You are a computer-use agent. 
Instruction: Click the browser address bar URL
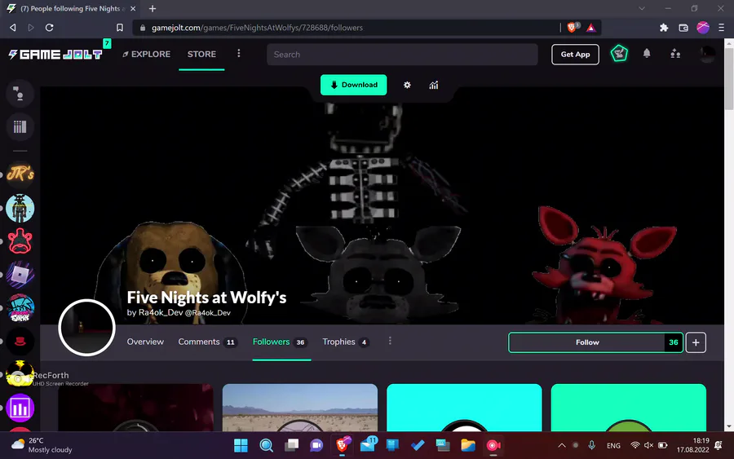pyautogui.click(x=257, y=28)
